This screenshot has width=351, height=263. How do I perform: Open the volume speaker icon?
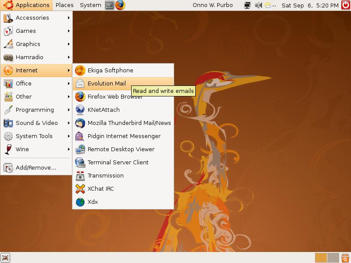pos(258,6)
